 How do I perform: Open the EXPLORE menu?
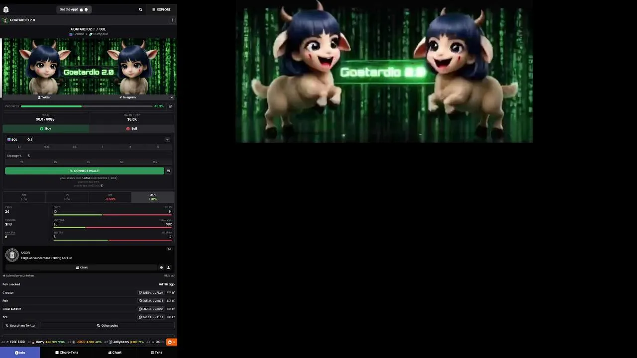161,9
